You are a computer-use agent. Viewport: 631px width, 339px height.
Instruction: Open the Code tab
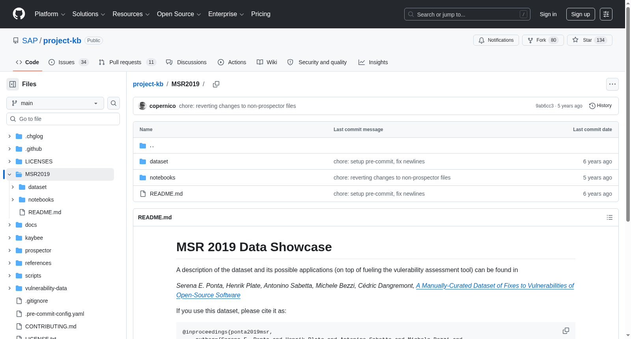[x=27, y=62]
